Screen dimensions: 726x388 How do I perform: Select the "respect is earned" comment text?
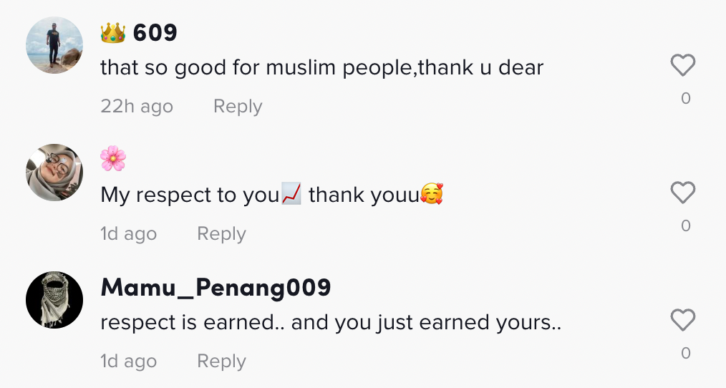coord(330,323)
